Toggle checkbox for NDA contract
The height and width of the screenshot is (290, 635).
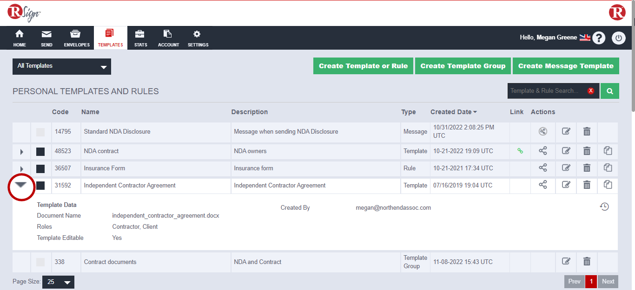40,152
